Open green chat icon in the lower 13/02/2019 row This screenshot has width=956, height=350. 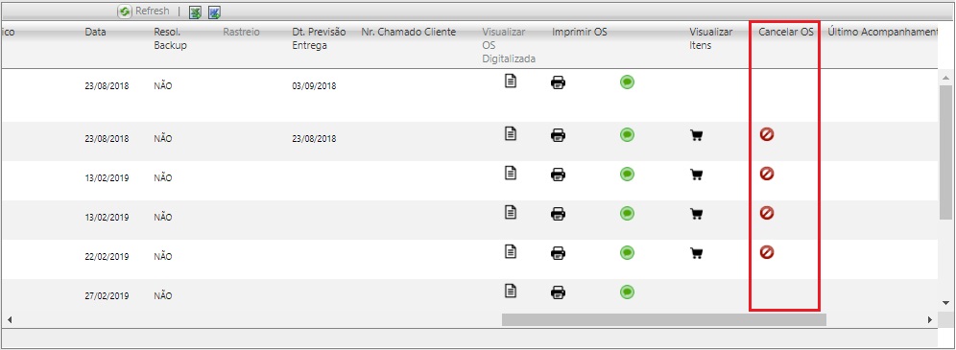pos(627,213)
